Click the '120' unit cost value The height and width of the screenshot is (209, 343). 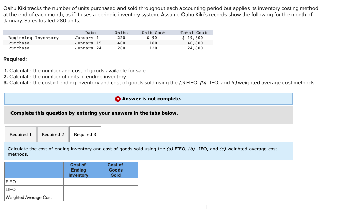click(x=153, y=48)
